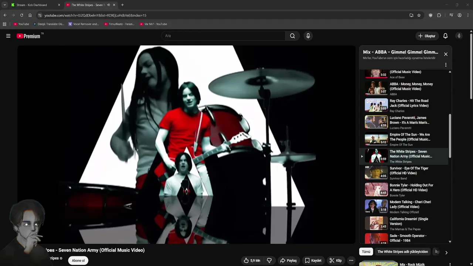The height and width of the screenshot is (266, 473).
Task: Switch to Stream - Kick Dashboard tab
Action: [35, 5]
